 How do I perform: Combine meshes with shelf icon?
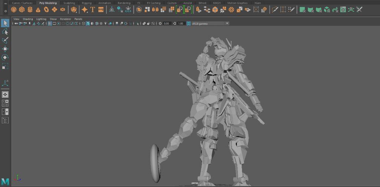tap(139, 10)
